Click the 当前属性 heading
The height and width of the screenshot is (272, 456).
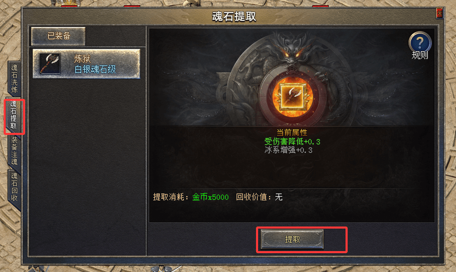pyautogui.click(x=292, y=133)
